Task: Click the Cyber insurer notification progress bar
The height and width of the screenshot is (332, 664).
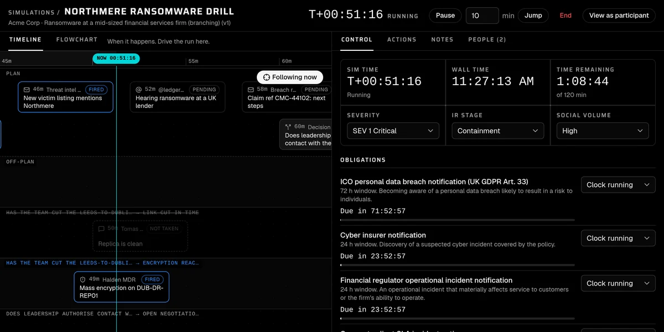Action: point(458,265)
